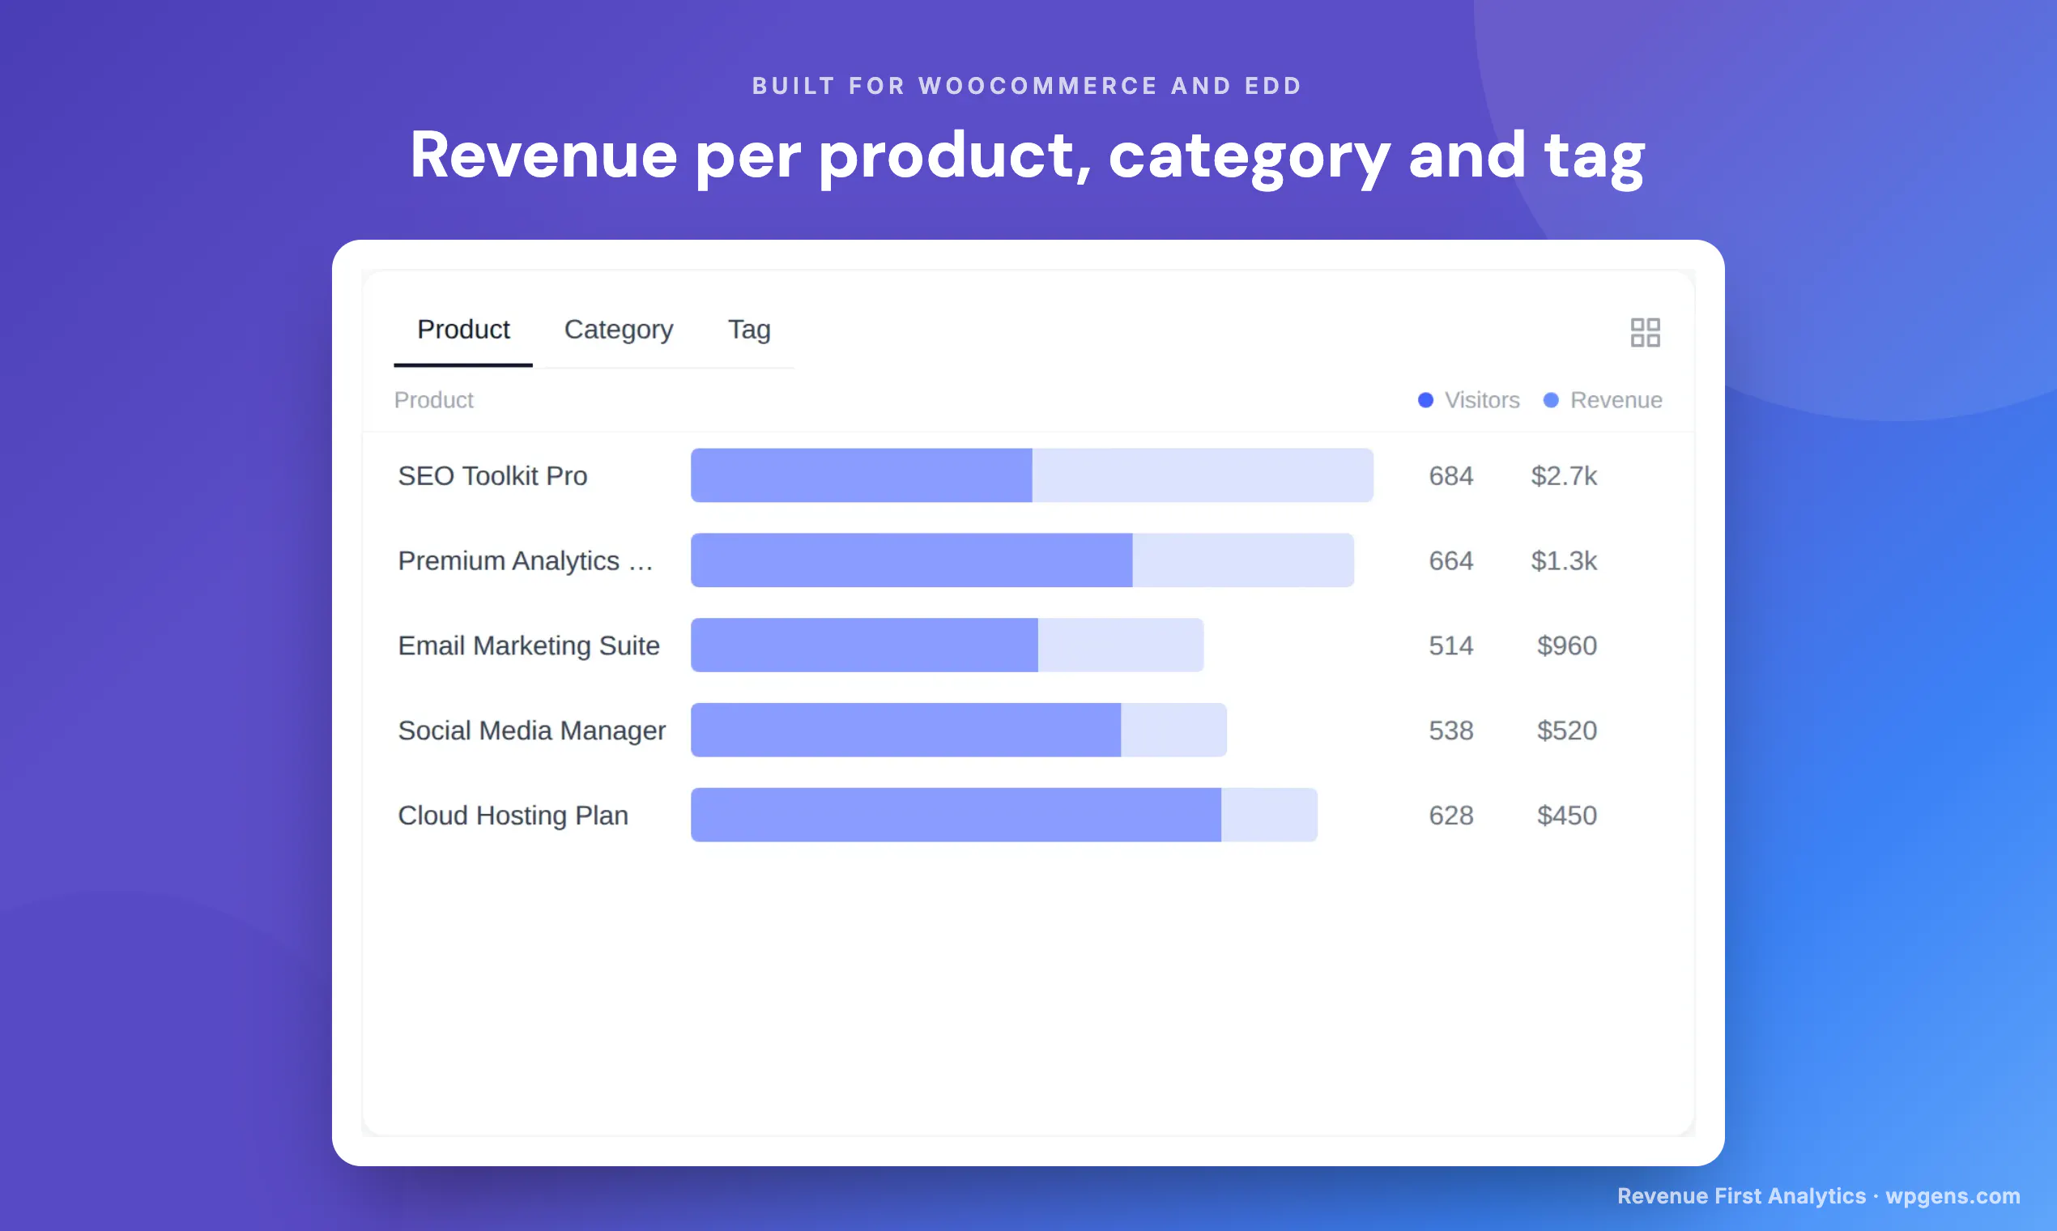Screen dimensions: 2057x1231
Task: Click Cloud Hosting Plan product name
Action: tap(513, 816)
